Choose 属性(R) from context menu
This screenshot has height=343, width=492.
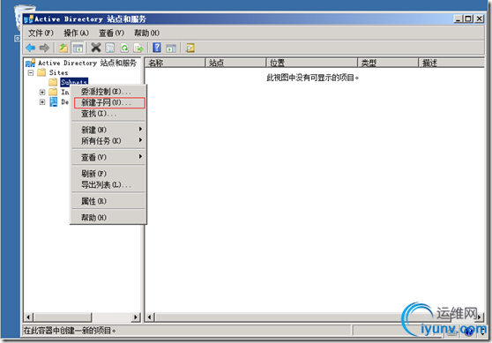point(108,201)
